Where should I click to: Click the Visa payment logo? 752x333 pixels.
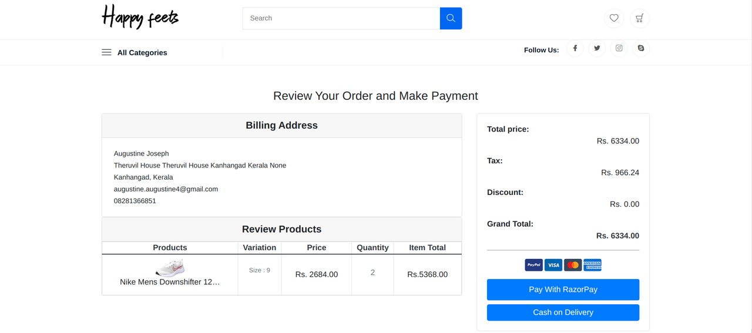tap(553, 265)
